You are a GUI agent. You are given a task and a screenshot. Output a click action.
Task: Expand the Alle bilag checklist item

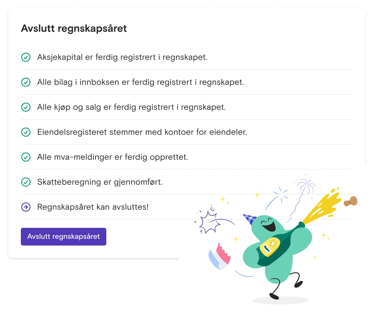(x=141, y=82)
